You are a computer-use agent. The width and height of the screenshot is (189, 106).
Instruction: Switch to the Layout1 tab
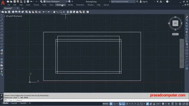[14, 103]
